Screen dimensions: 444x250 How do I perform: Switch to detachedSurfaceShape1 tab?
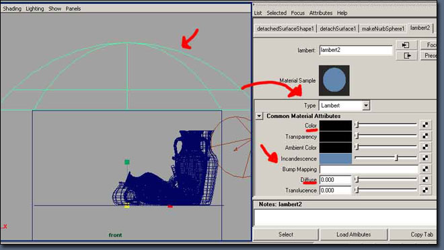pos(285,29)
